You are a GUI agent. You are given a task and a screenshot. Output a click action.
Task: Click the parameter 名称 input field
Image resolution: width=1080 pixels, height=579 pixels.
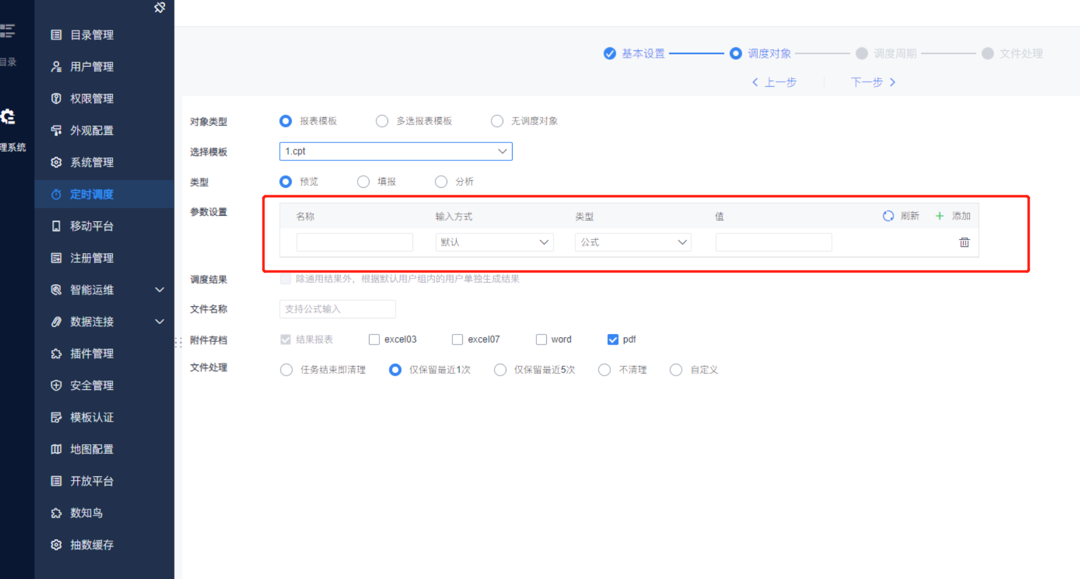(x=355, y=242)
